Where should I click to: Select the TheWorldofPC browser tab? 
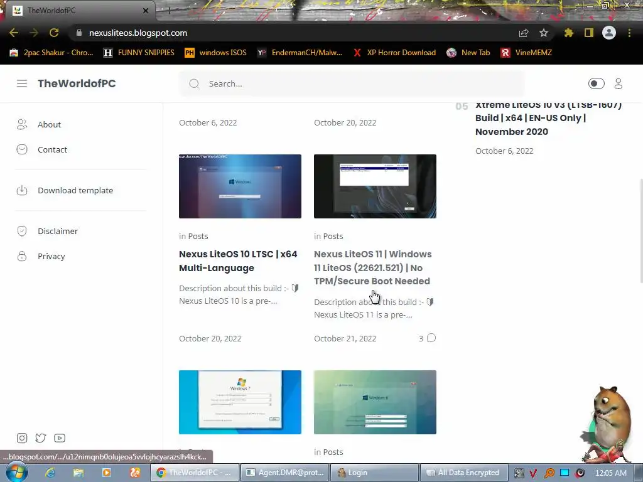tap(78, 11)
